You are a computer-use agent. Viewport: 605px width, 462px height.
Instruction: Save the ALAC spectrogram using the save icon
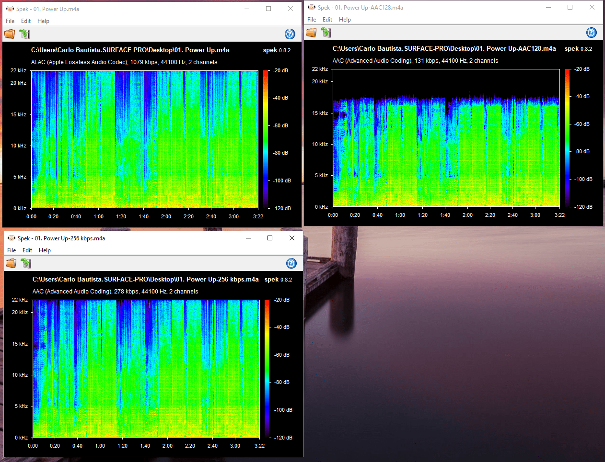(24, 34)
